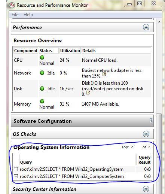Click the scrollbar up arrow

point(159,22)
